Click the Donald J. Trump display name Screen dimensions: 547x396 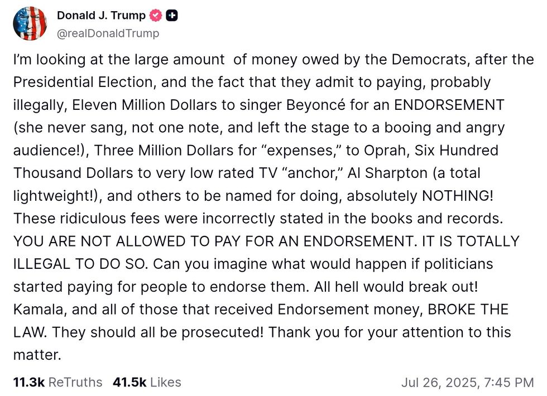tap(99, 15)
